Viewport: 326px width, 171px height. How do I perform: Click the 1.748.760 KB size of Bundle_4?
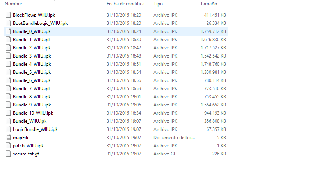213,64
